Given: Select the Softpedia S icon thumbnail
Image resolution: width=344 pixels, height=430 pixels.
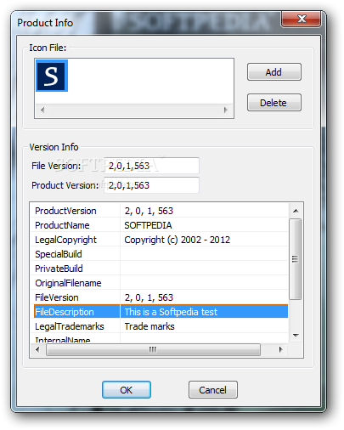Looking at the screenshot, I should [x=52, y=76].
